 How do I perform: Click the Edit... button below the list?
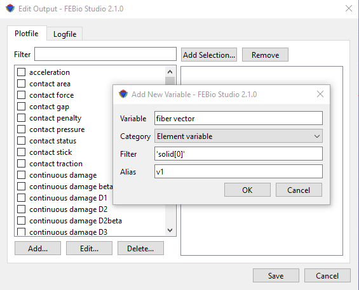[89, 248]
